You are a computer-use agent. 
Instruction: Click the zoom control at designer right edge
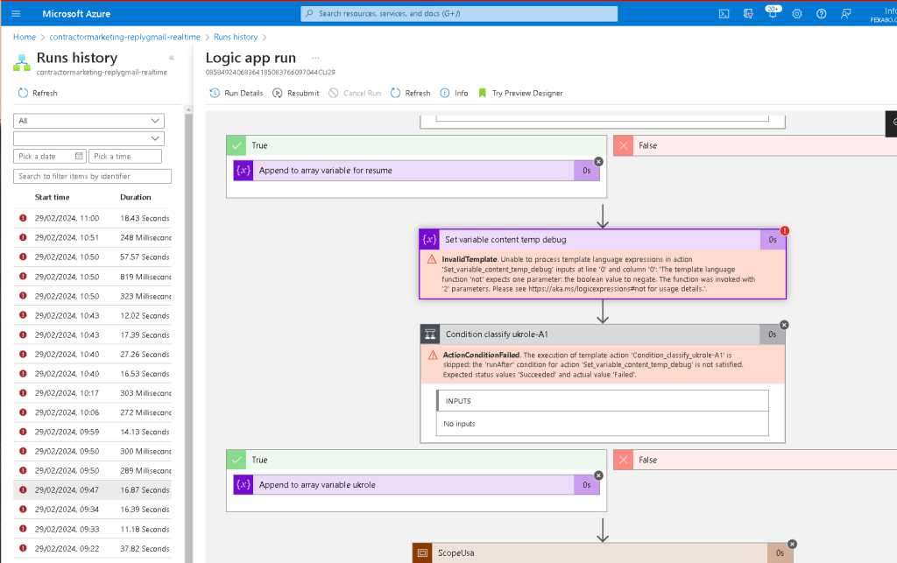tap(891, 123)
